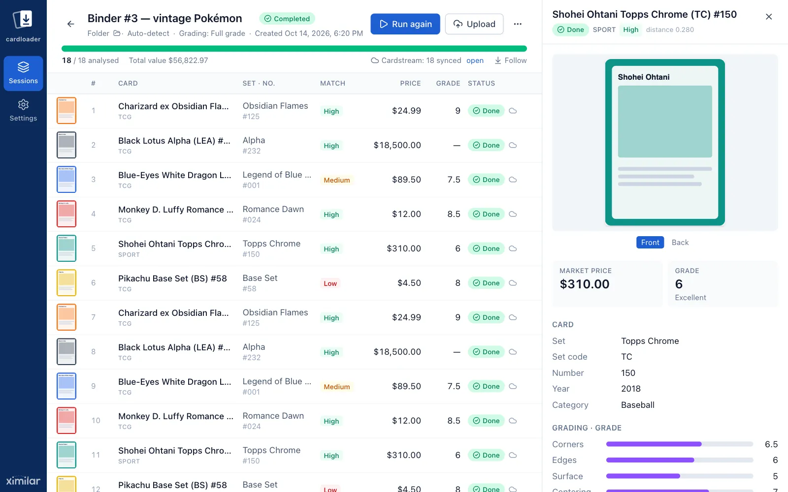788x492 pixels.
Task: Click the Surface grade bar
Action: click(x=680, y=476)
